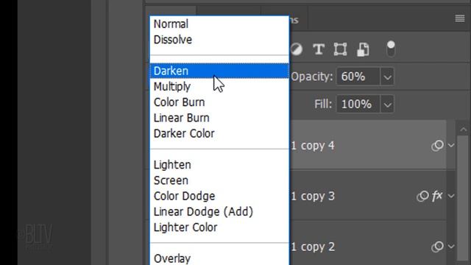Click the layers scrollbar up arrow
This screenshot has height=265, width=471.
pyautogui.click(x=463, y=130)
